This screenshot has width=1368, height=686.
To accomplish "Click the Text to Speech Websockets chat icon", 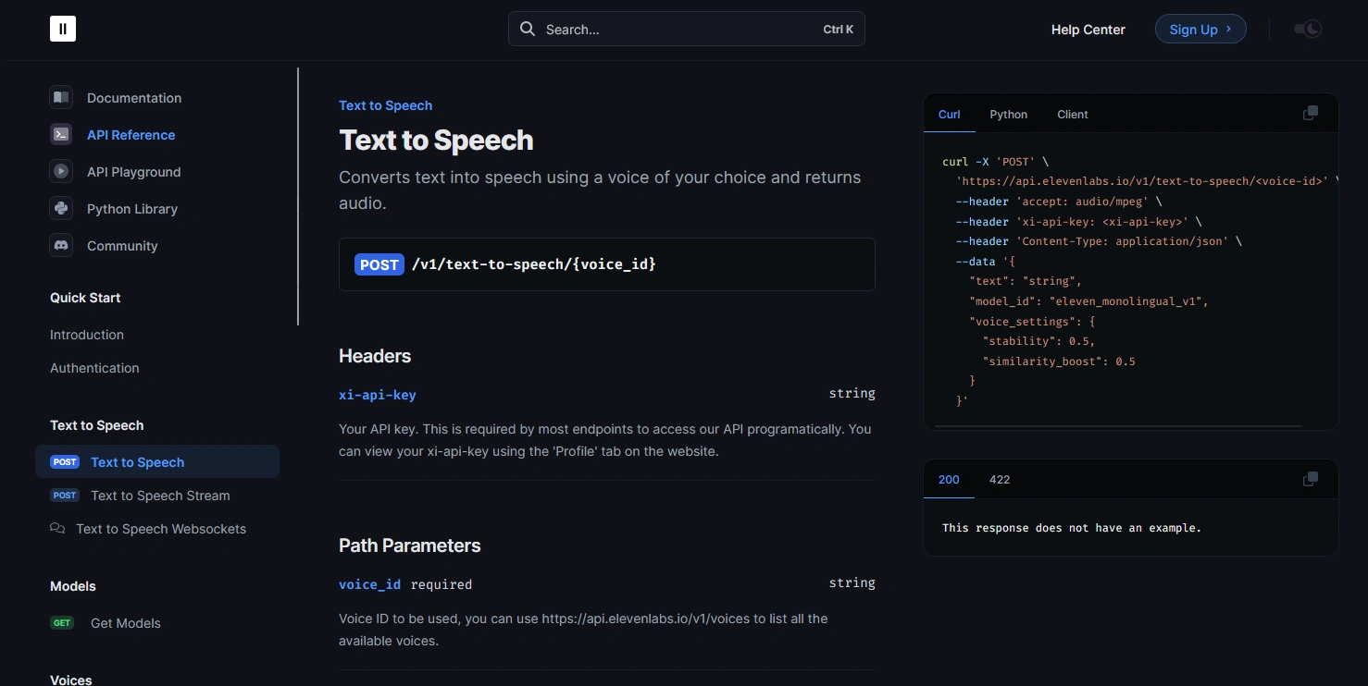I will tap(57, 528).
